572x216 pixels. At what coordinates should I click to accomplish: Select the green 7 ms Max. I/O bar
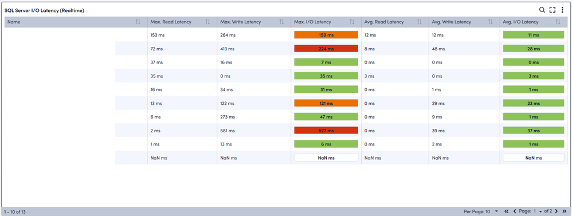(326, 62)
